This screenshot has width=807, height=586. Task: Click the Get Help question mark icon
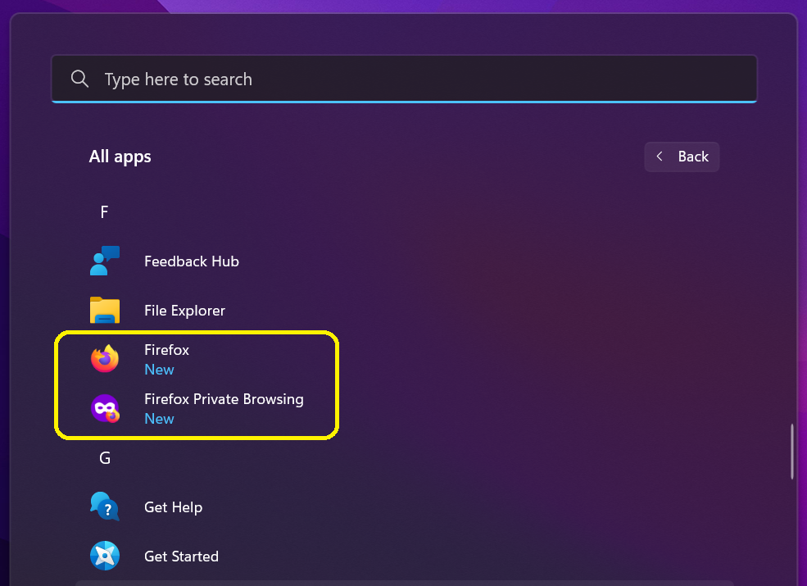pyautogui.click(x=105, y=507)
